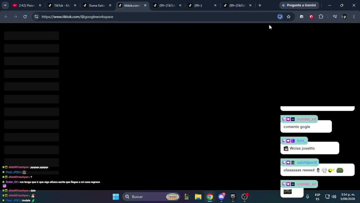Click the install app icon in address bar
Viewport: 360px width, 203px height.
click(280, 17)
